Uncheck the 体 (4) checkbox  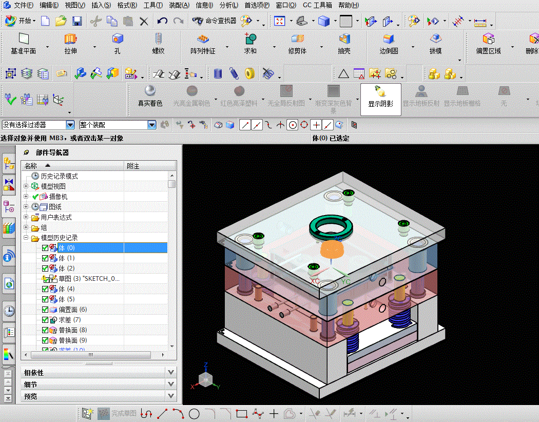click(45, 289)
